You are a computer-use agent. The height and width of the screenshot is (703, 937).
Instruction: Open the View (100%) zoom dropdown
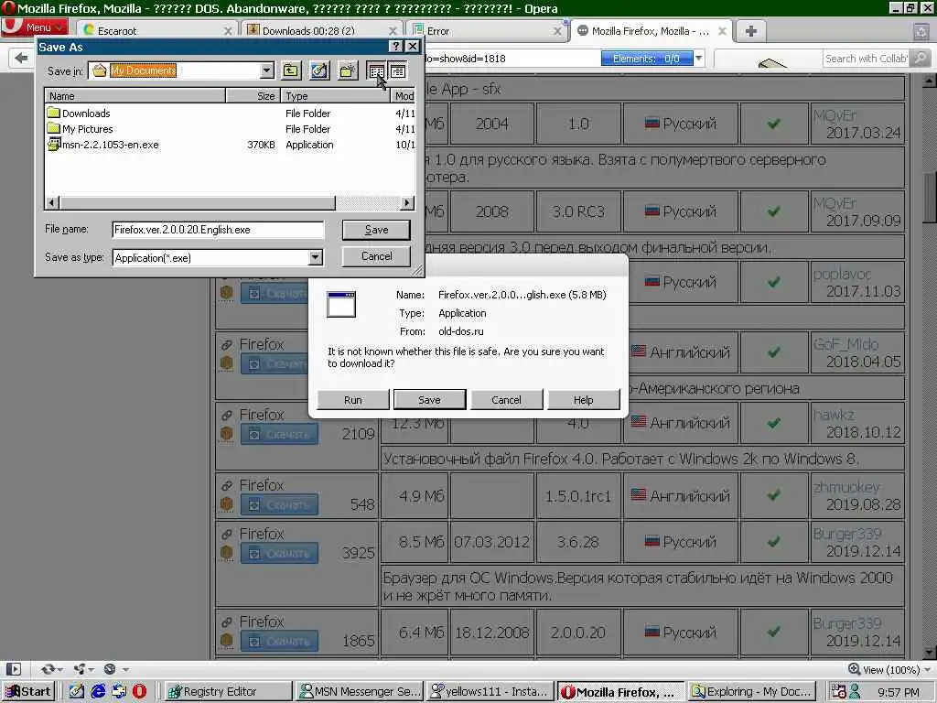click(x=890, y=669)
